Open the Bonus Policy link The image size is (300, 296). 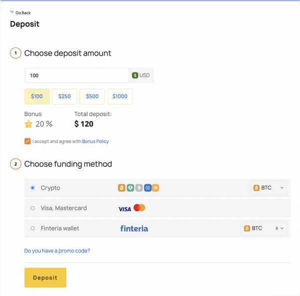pyautogui.click(x=95, y=141)
